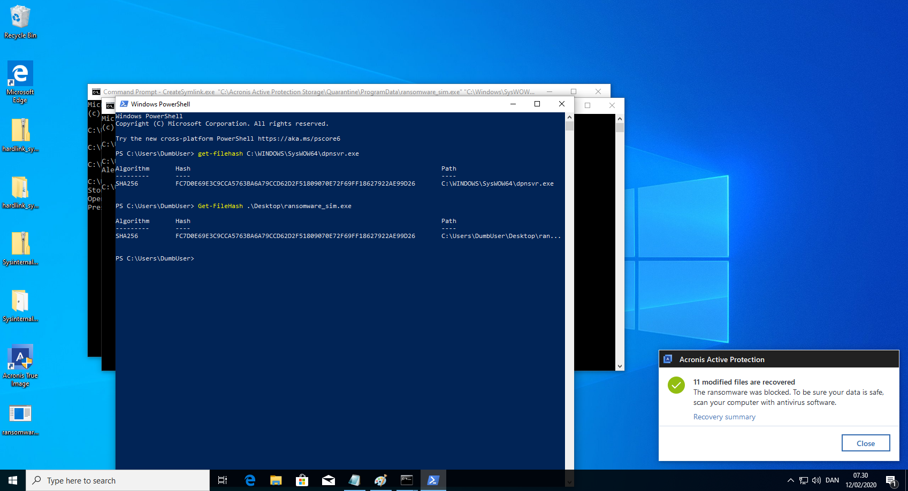Show hidden system tray icons
908x491 pixels.
(790, 480)
